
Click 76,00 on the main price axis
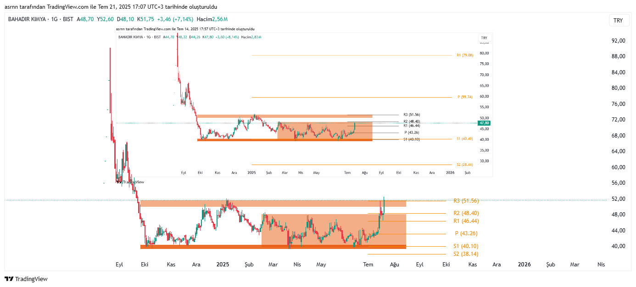(x=618, y=104)
